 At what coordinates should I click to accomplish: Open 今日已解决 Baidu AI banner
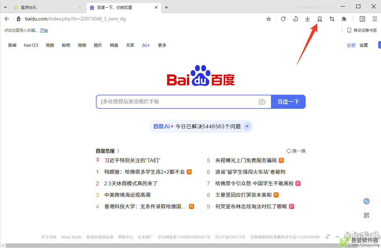click(201, 126)
